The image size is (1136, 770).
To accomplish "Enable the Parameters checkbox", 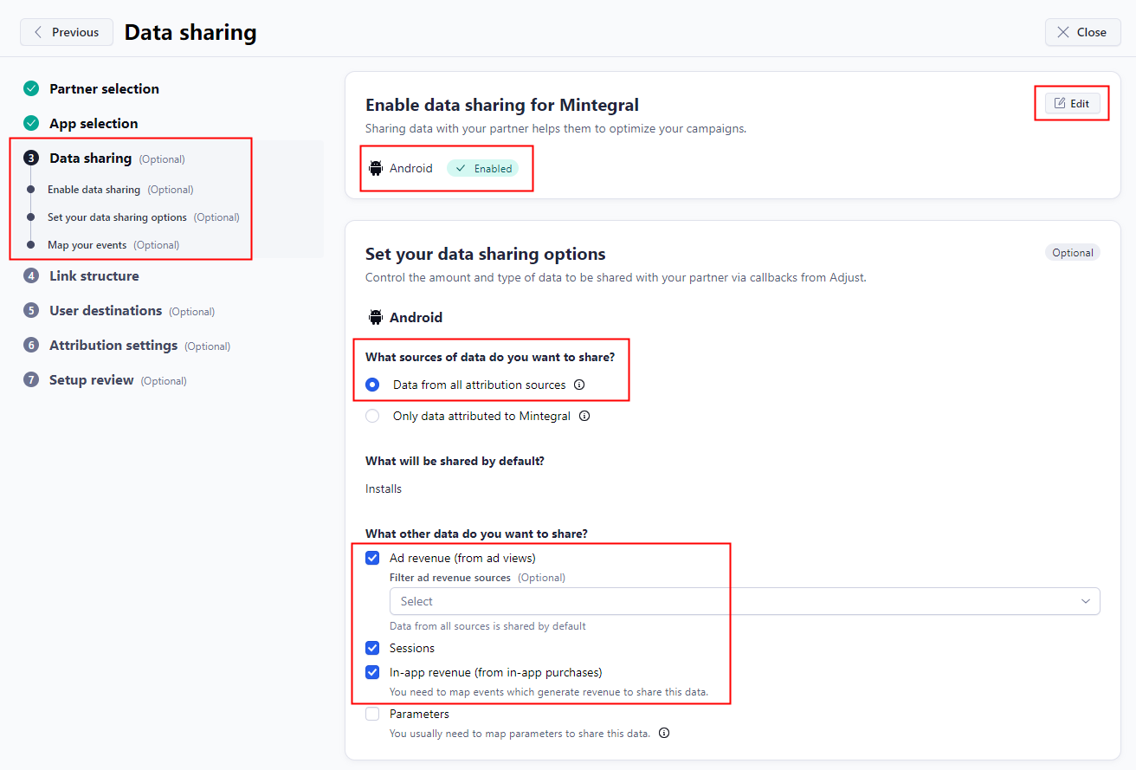I will point(372,714).
